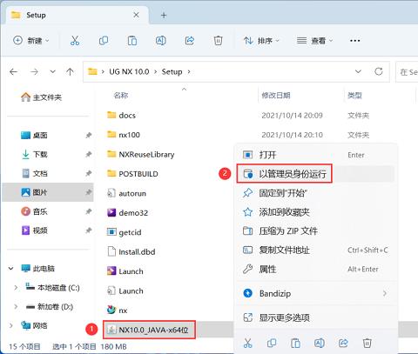Open the 查看 view dropdown
This screenshot has width=418, height=354.
point(314,41)
